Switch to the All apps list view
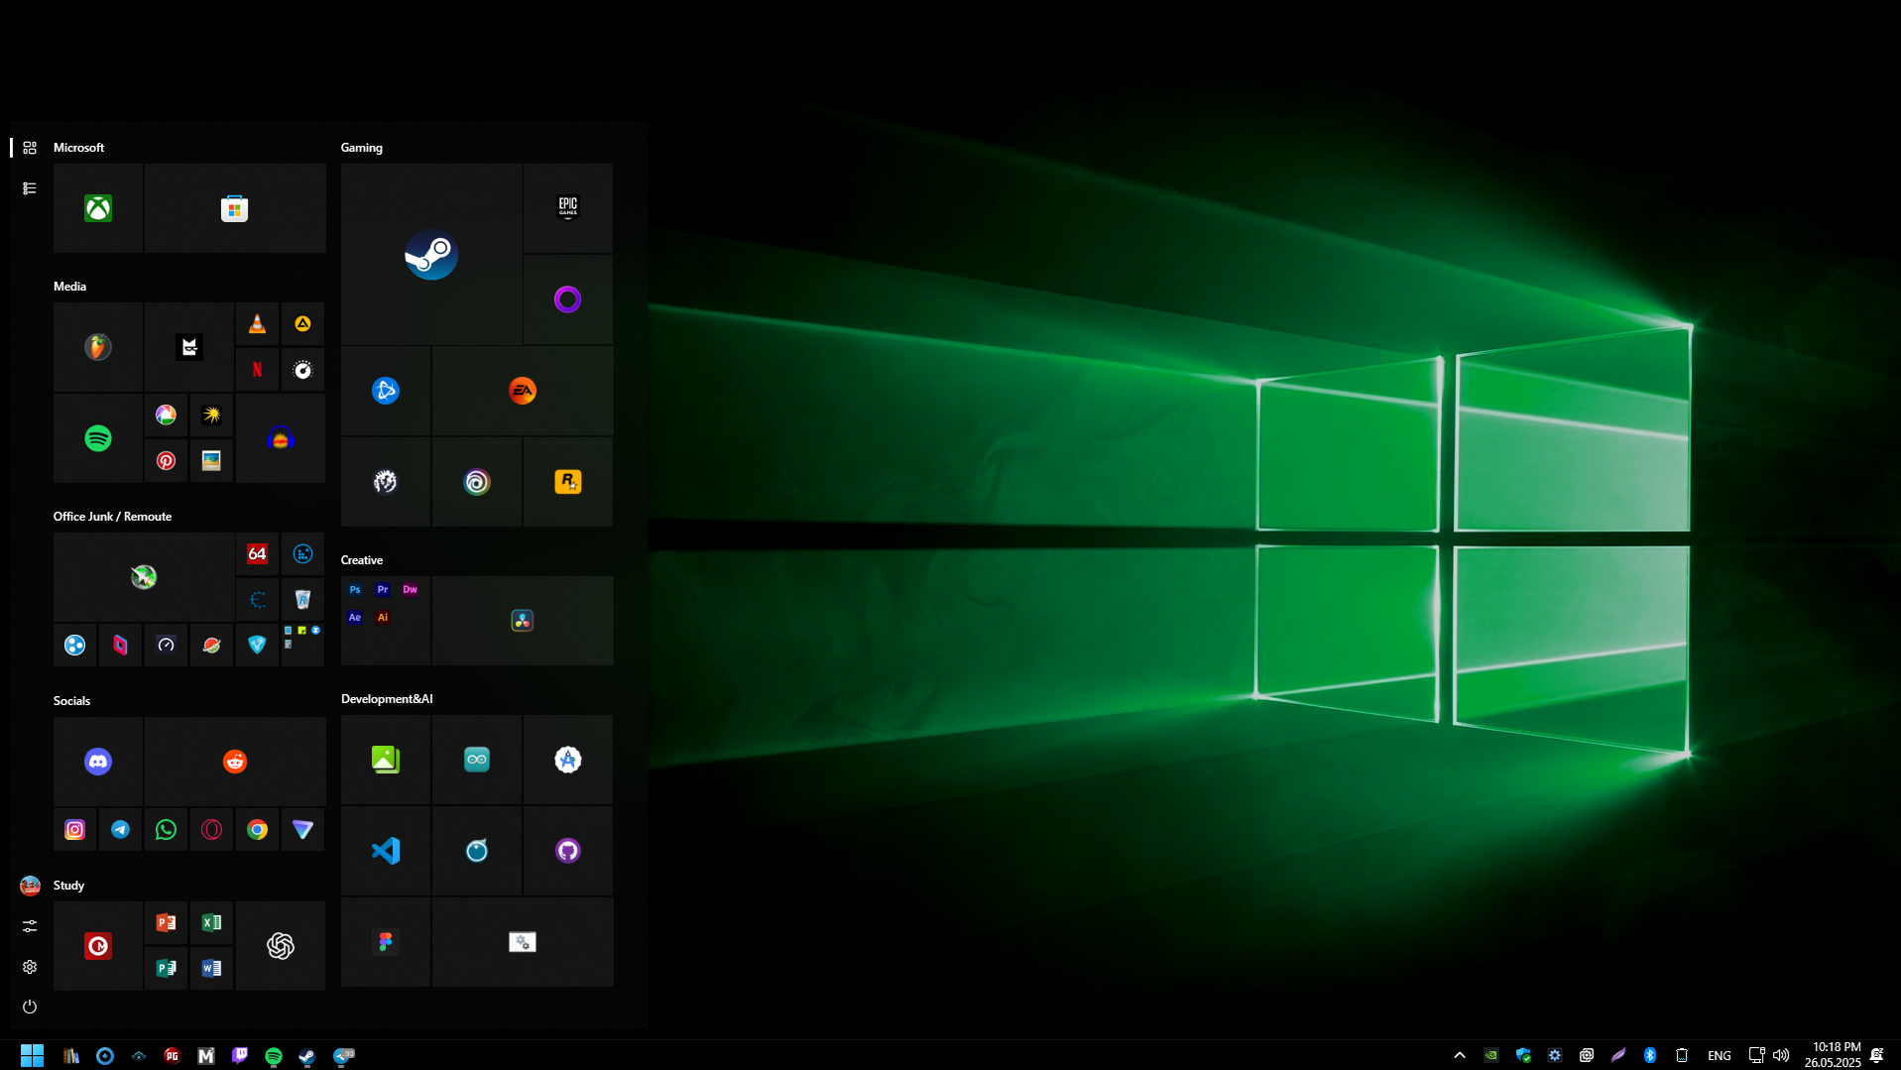Image resolution: width=1901 pixels, height=1070 pixels. [30, 188]
